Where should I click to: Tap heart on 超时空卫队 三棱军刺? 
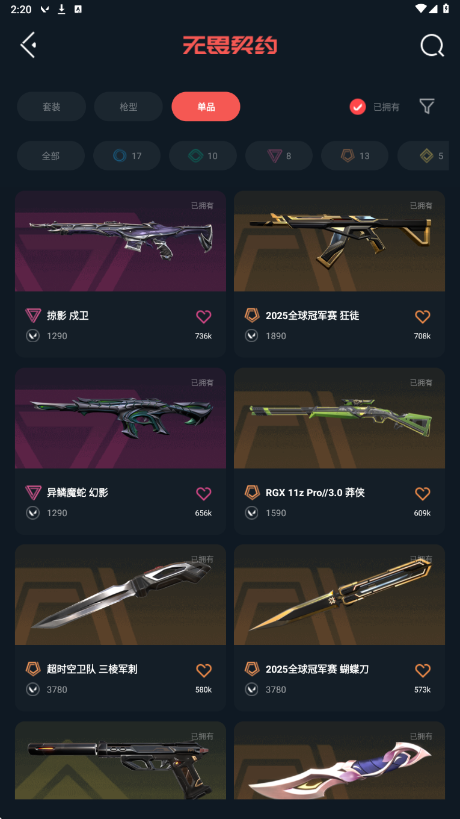(x=204, y=670)
